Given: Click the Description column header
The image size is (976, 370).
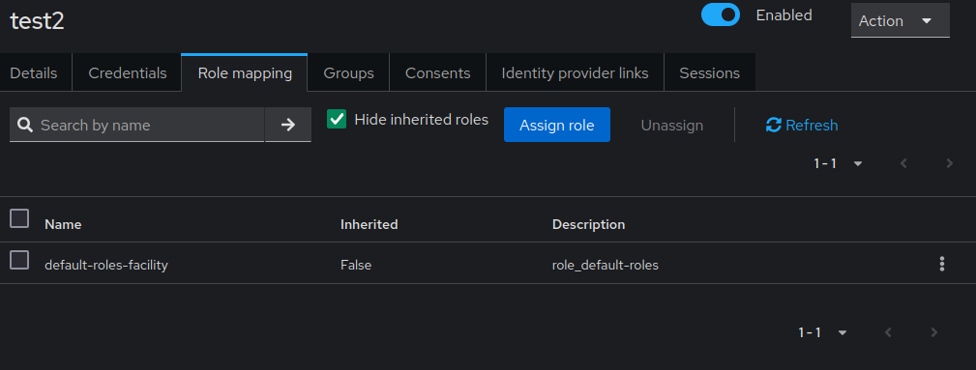Looking at the screenshot, I should tap(588, 224).
